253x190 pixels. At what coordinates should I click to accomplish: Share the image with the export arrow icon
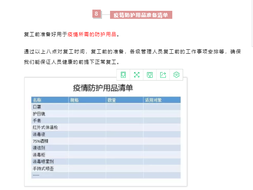[x=163, y=75]
